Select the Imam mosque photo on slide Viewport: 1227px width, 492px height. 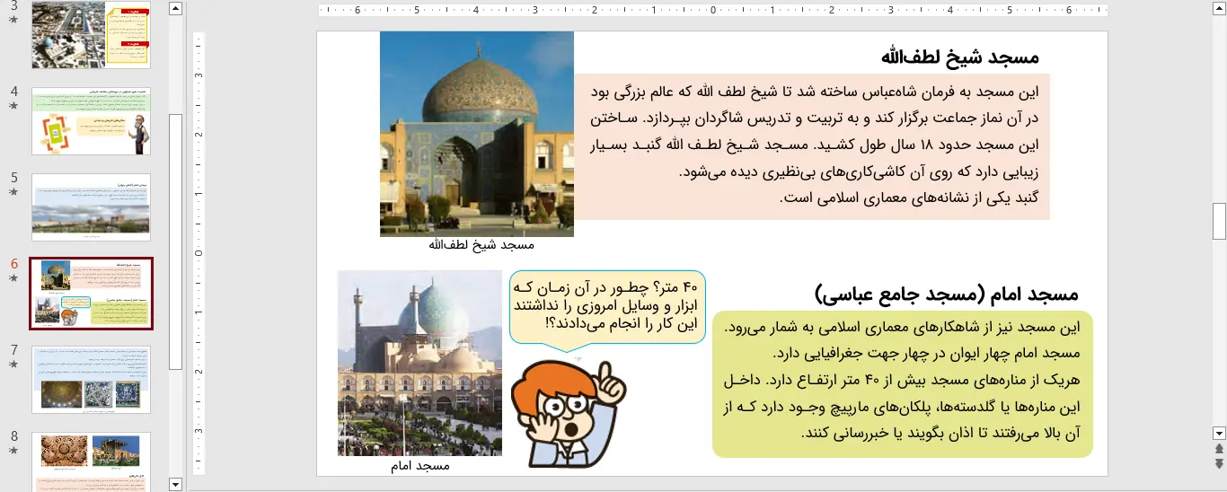(419, 364)
